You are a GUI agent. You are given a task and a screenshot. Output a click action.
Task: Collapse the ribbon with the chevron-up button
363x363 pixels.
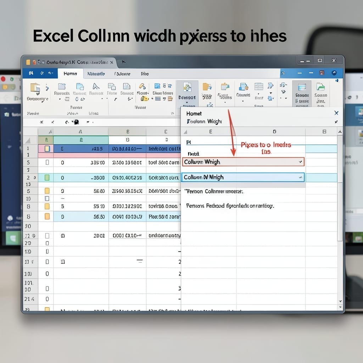[x=283, y=73]
